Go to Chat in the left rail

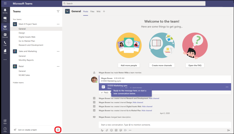click(x=5, y=19)
